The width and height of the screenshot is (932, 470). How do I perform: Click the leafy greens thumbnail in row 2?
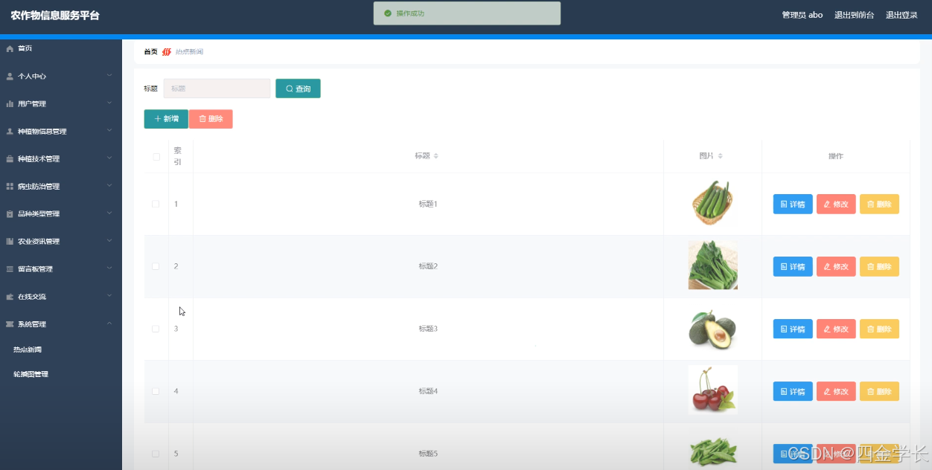click(x=712, y=265)
